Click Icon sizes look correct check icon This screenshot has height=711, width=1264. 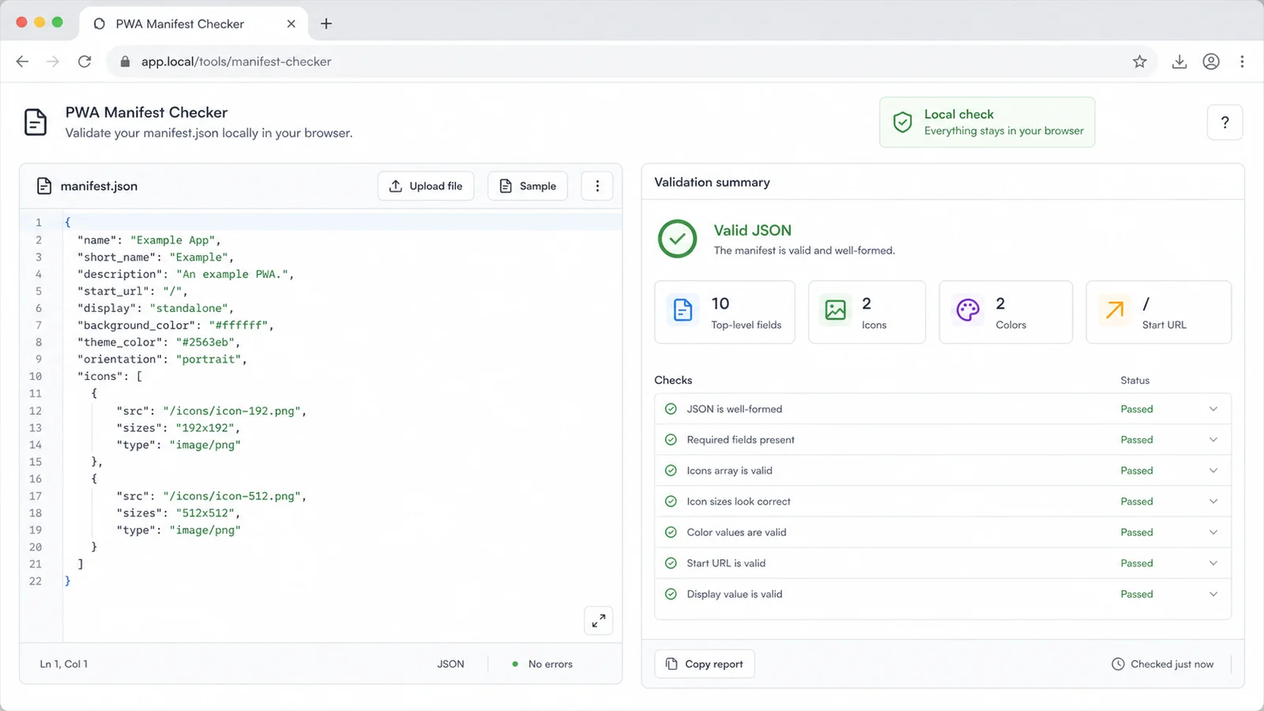[671, 502]
